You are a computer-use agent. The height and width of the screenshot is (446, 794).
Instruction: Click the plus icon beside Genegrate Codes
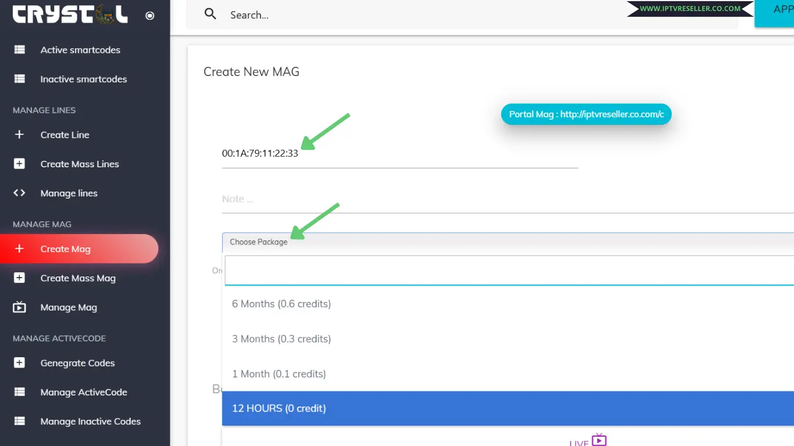19,362
